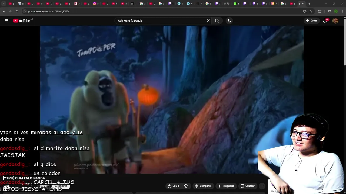Start voice search with the microphone
This screenshot has width=346, height=194.
[x=229, y=21]
